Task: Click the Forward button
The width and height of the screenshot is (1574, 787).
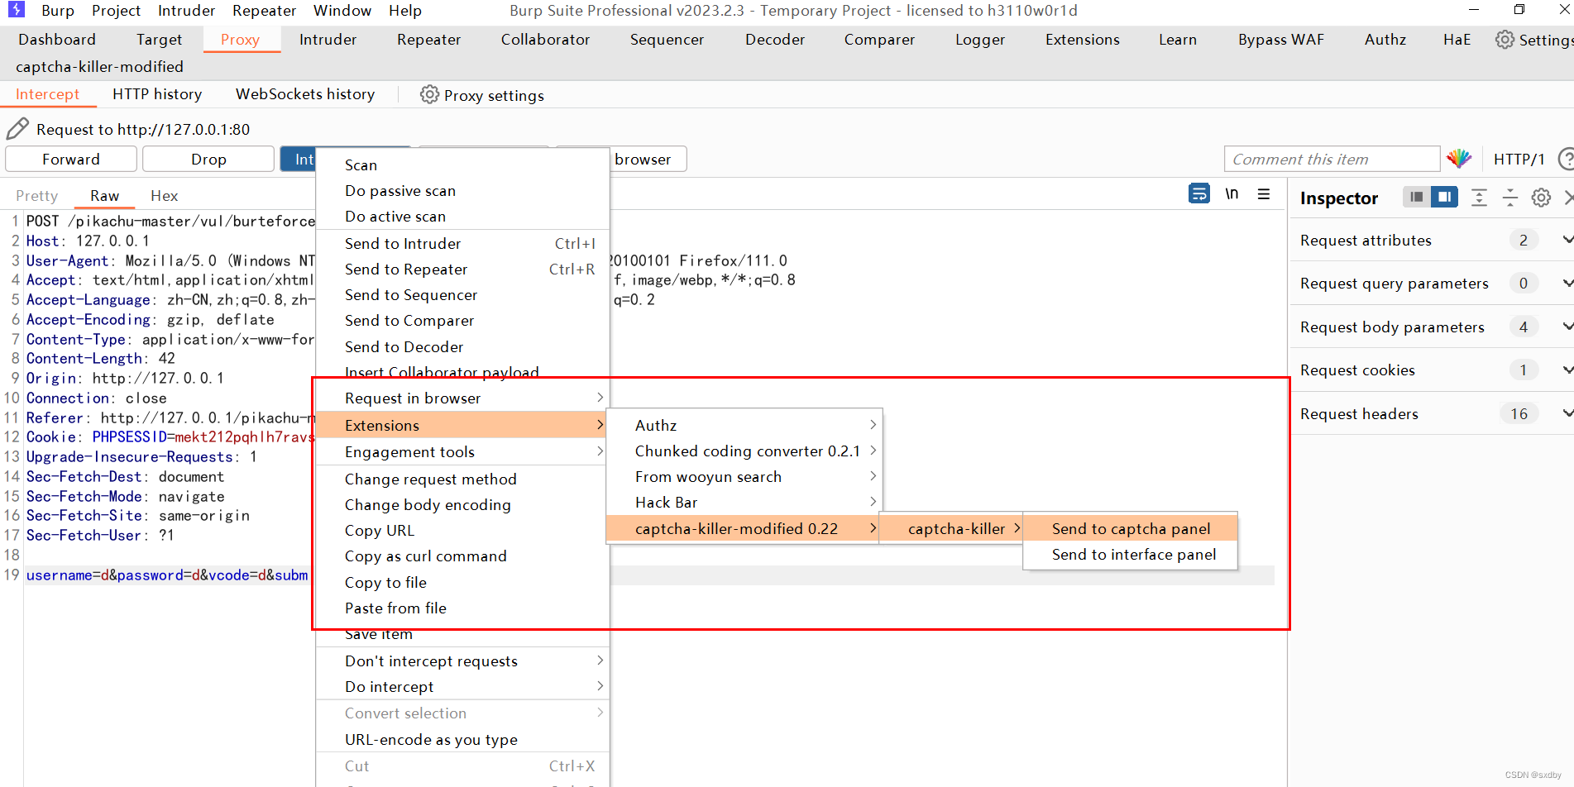Action: pyautogui.click(x=71, y=159)
